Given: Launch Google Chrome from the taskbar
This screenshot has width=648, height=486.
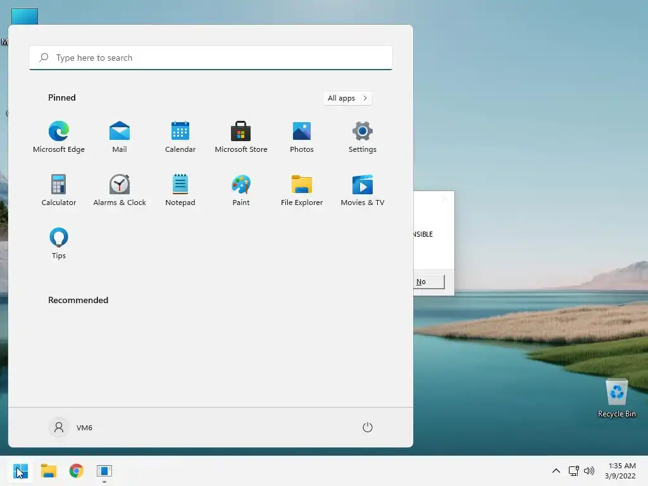Looking at the screenshot, I should tap(77, 471).
